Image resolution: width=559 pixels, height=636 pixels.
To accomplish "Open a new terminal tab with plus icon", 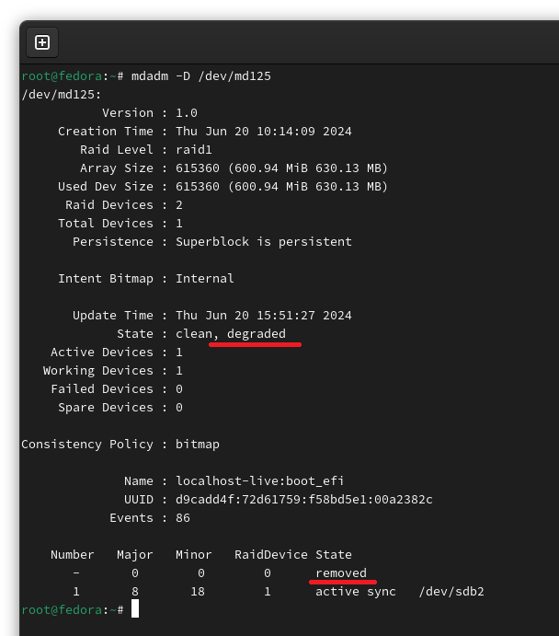I will [42, 42].
